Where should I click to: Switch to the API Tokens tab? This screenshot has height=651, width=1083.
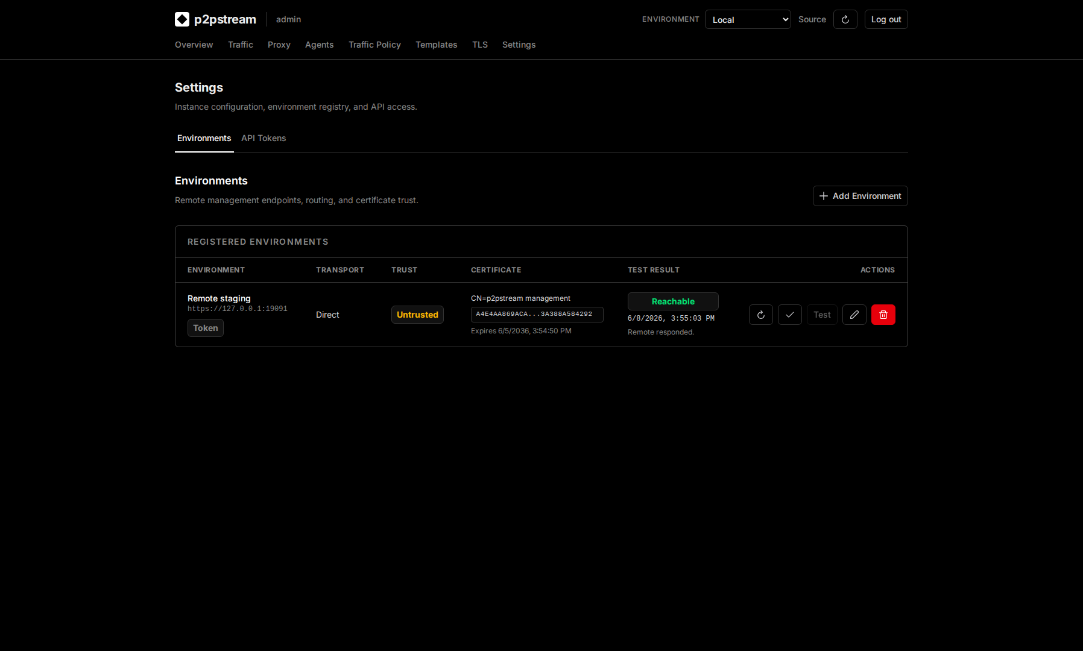[x=264, y=138]
